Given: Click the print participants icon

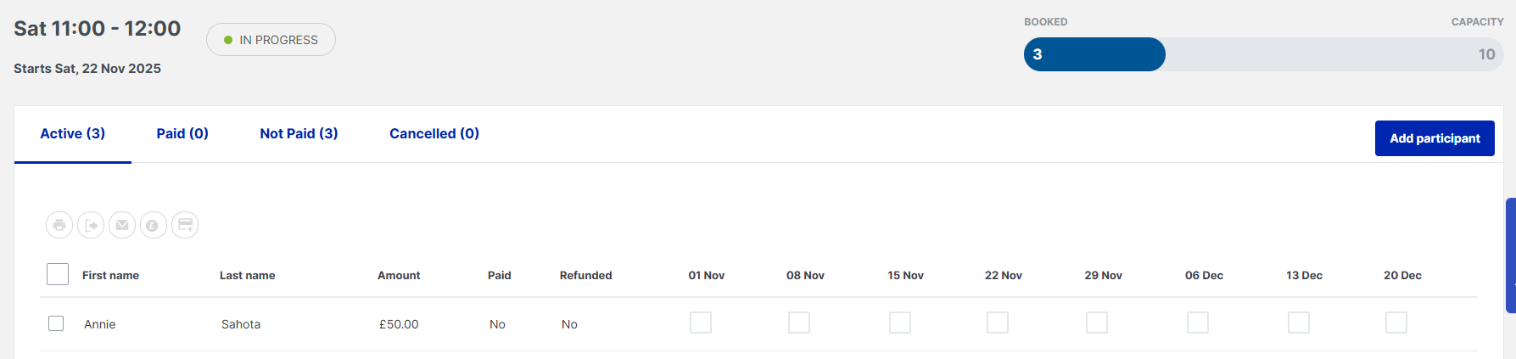Looking at the screenshot, I should point(59,225).
